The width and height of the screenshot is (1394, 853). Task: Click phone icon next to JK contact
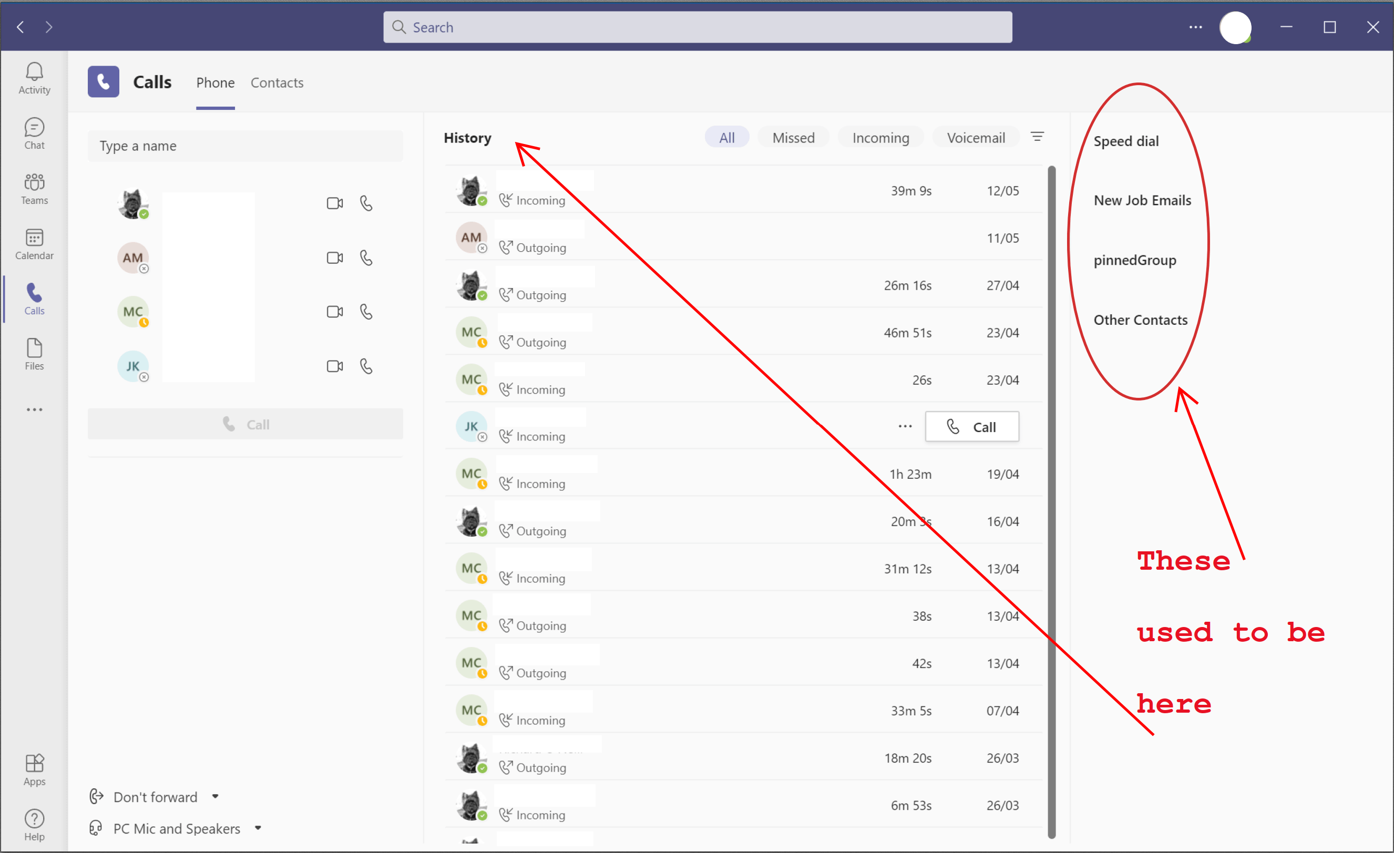click(366, 366)
